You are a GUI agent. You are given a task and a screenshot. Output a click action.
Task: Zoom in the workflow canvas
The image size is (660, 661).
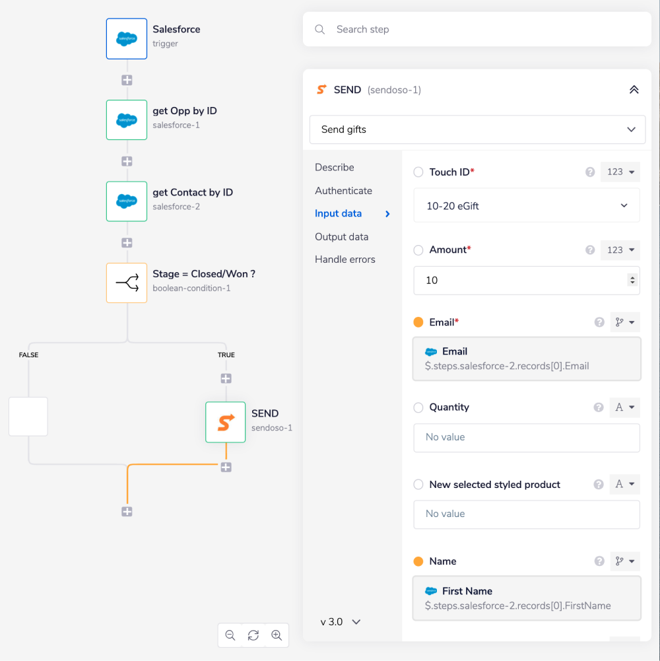tap(277, 635)
